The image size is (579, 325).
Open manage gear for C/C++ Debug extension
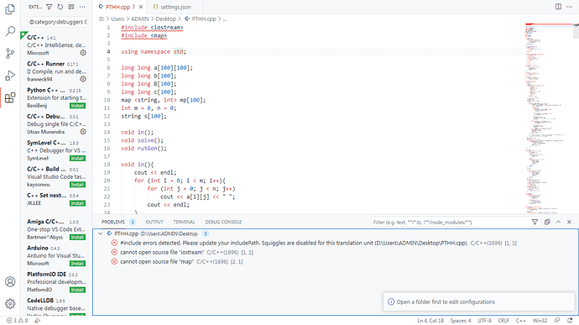point(83,131)
